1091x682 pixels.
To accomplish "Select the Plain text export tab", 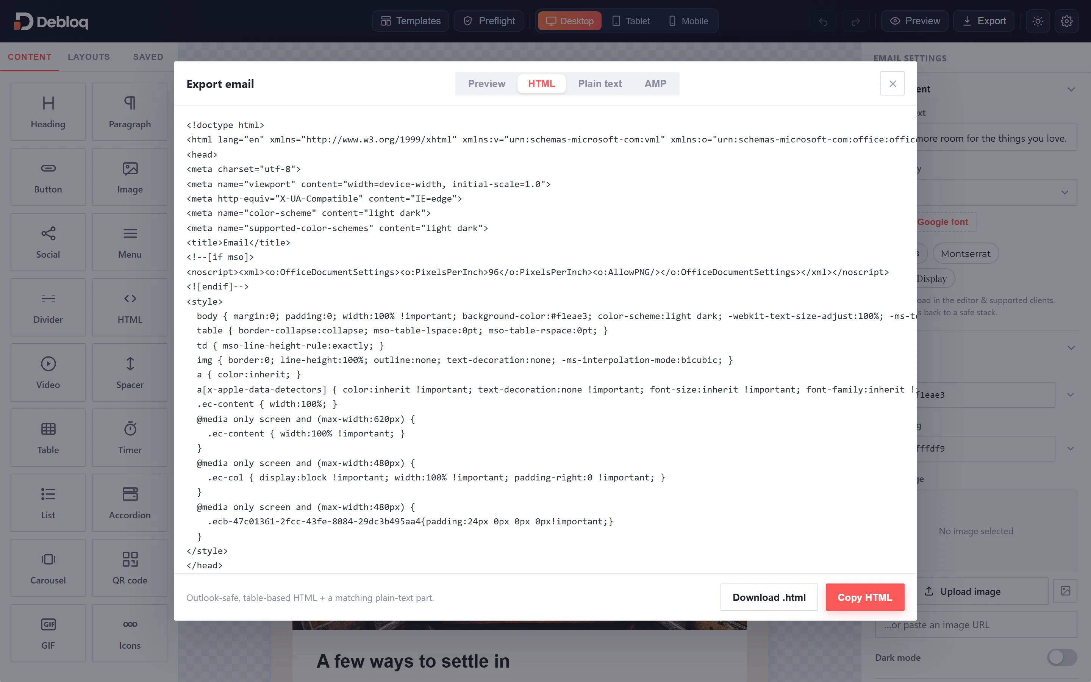I will coord(600,83).
